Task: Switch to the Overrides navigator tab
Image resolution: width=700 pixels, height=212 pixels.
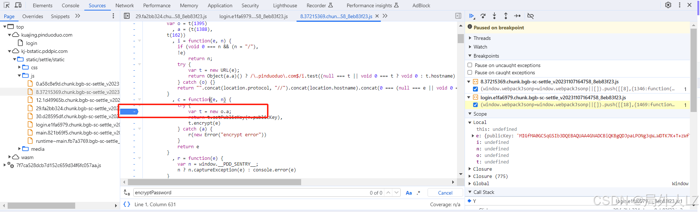Action: [33, 16]
